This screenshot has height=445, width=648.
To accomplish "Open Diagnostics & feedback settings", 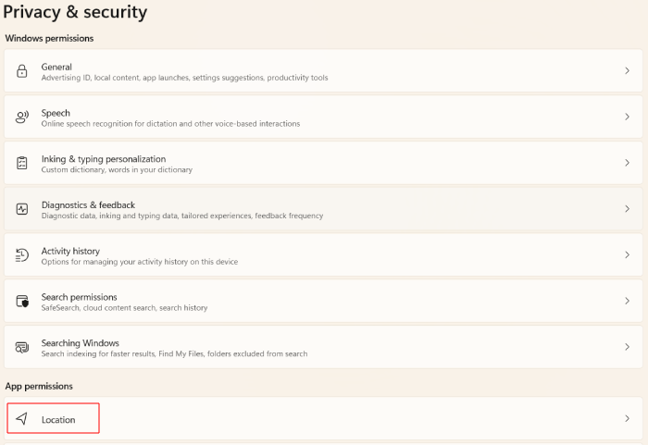I will click(88, 205).
